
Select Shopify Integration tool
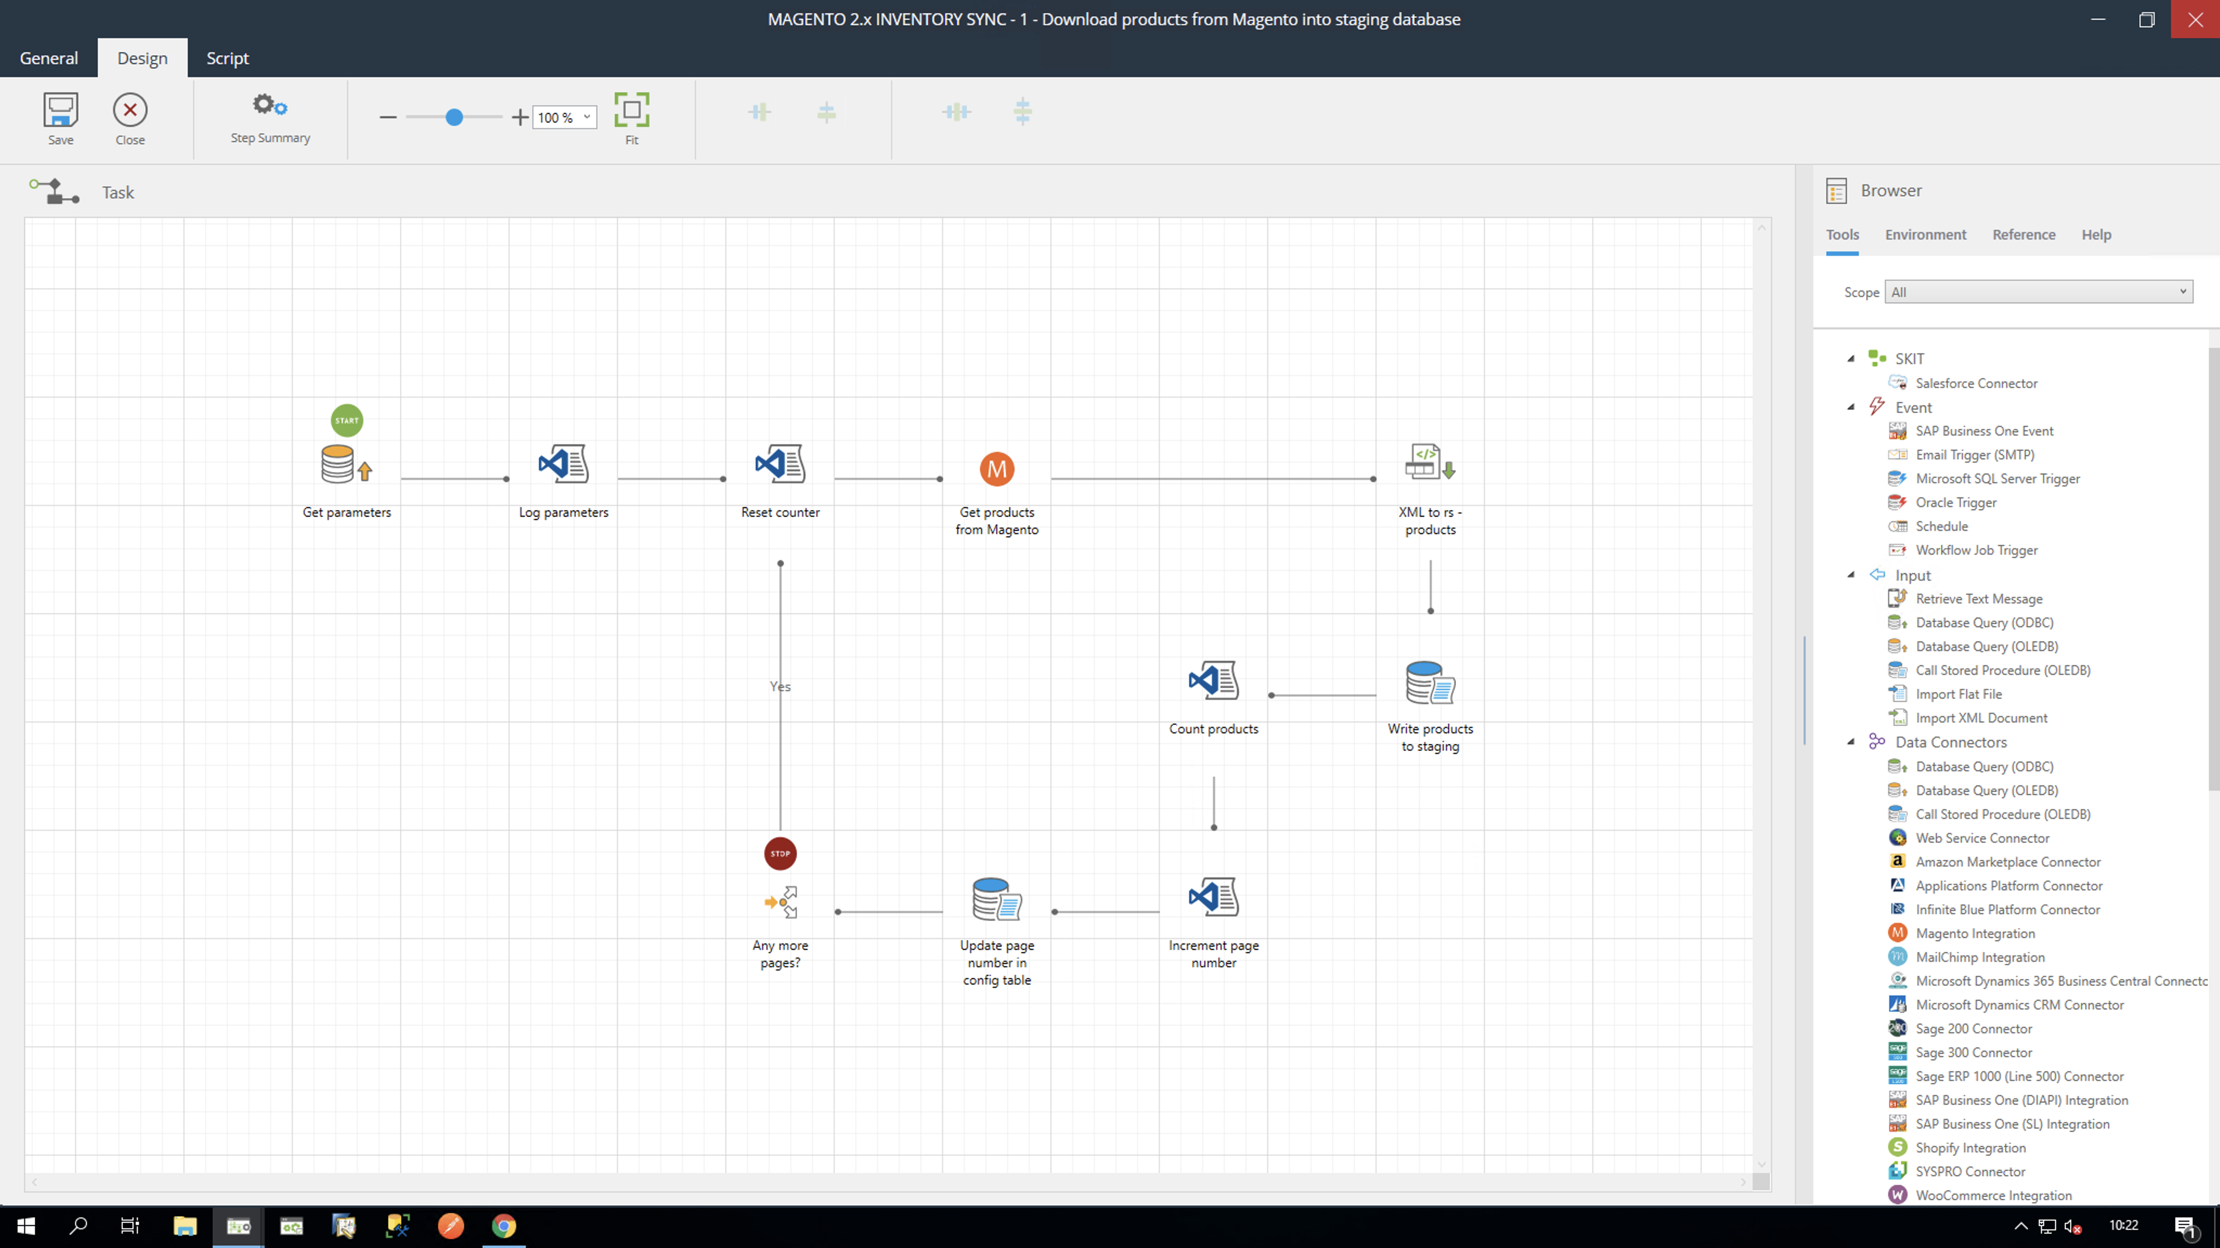1970,1147
